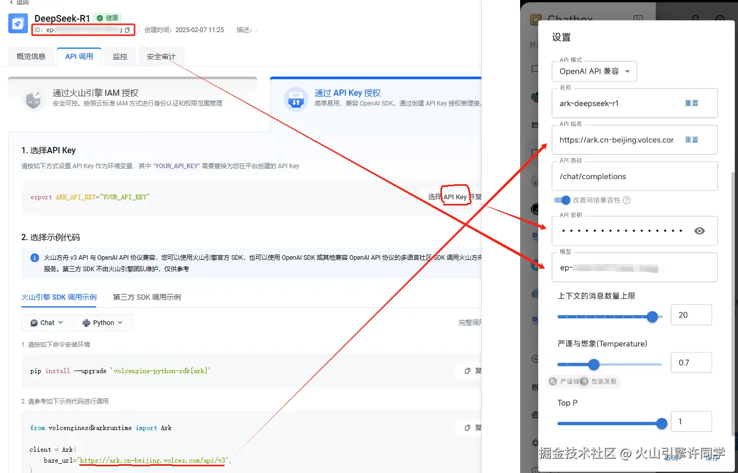Click the help icon beside 改善网络兼容性
Screen dimensions: 738x473
[x=627, y=200]
